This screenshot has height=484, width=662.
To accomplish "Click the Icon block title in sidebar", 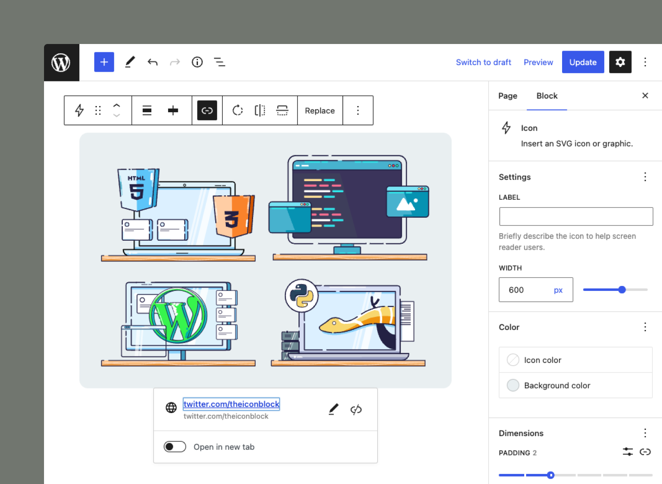I will pyautogui.click(x=529, y=128).
